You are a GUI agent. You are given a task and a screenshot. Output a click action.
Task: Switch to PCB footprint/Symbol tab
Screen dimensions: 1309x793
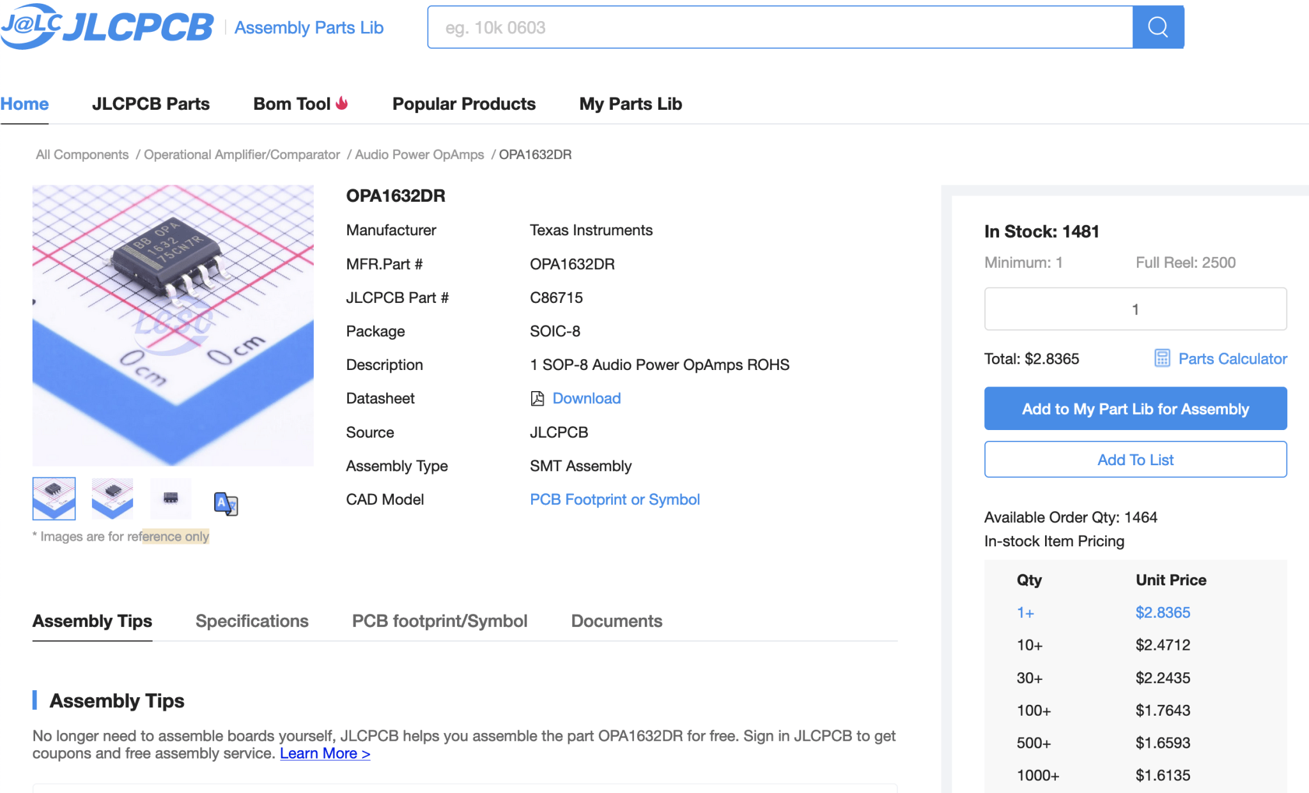click(440, 621)
